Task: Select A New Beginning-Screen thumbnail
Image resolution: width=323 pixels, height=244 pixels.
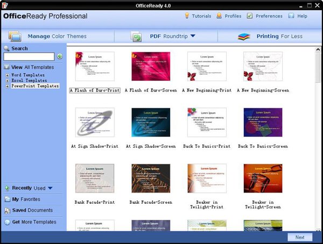Action: pyautogui.click(x=263, y=66)
